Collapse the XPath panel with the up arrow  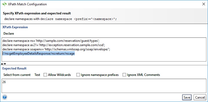pos(2,64)
